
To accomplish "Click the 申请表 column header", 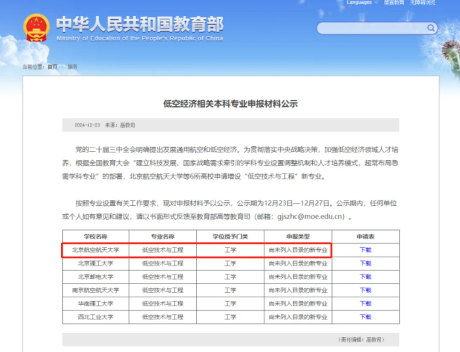I will coord(365,237).
